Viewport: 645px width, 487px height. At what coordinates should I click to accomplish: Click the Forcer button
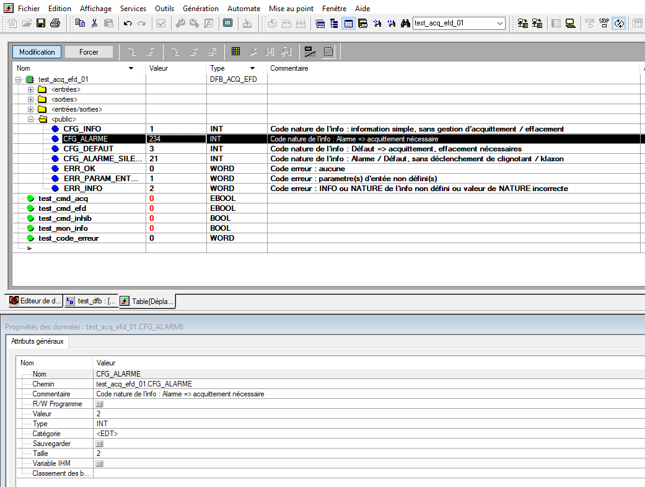pyautogui.click(x=89, y=52)
